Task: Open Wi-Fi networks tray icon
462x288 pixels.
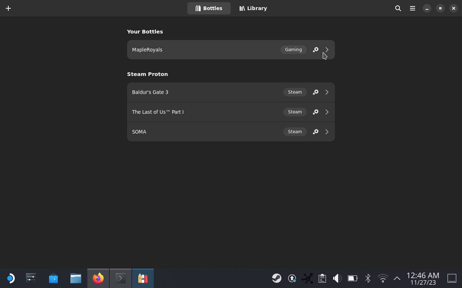Action: coord(383,278)
